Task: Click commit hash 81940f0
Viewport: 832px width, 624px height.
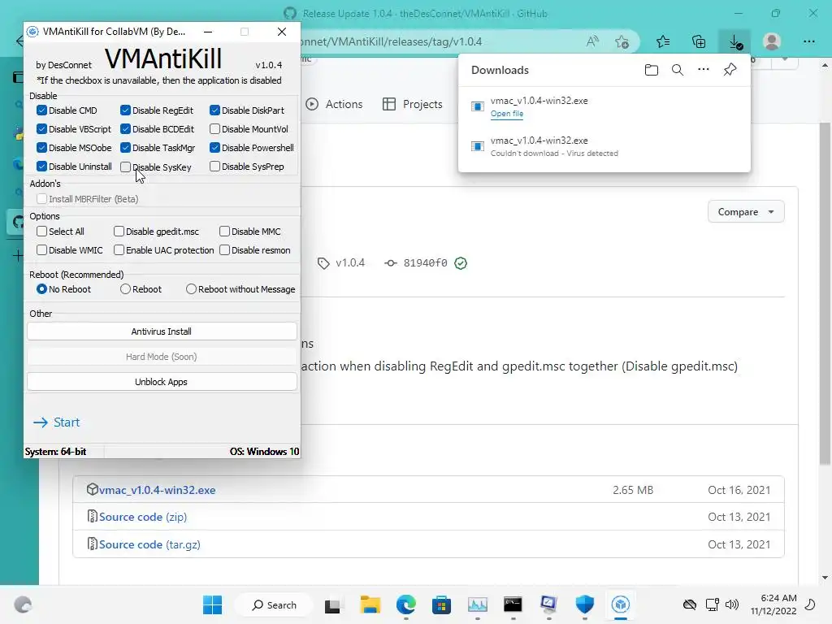Action: point(425,263)
